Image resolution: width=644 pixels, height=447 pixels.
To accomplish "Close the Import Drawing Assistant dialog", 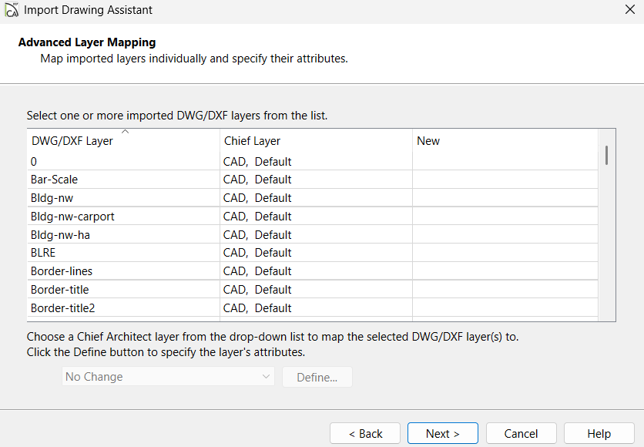I will [x=629, y=10].
